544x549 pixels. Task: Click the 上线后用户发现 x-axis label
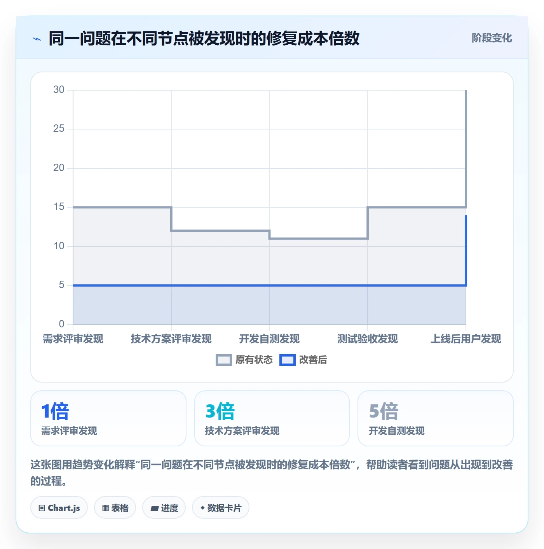466,339
